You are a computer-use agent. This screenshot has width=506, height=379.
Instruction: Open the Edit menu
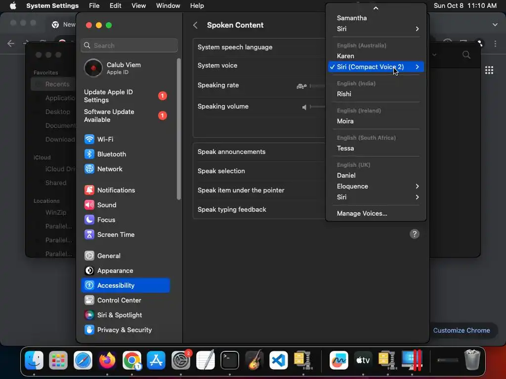point(116,6)
